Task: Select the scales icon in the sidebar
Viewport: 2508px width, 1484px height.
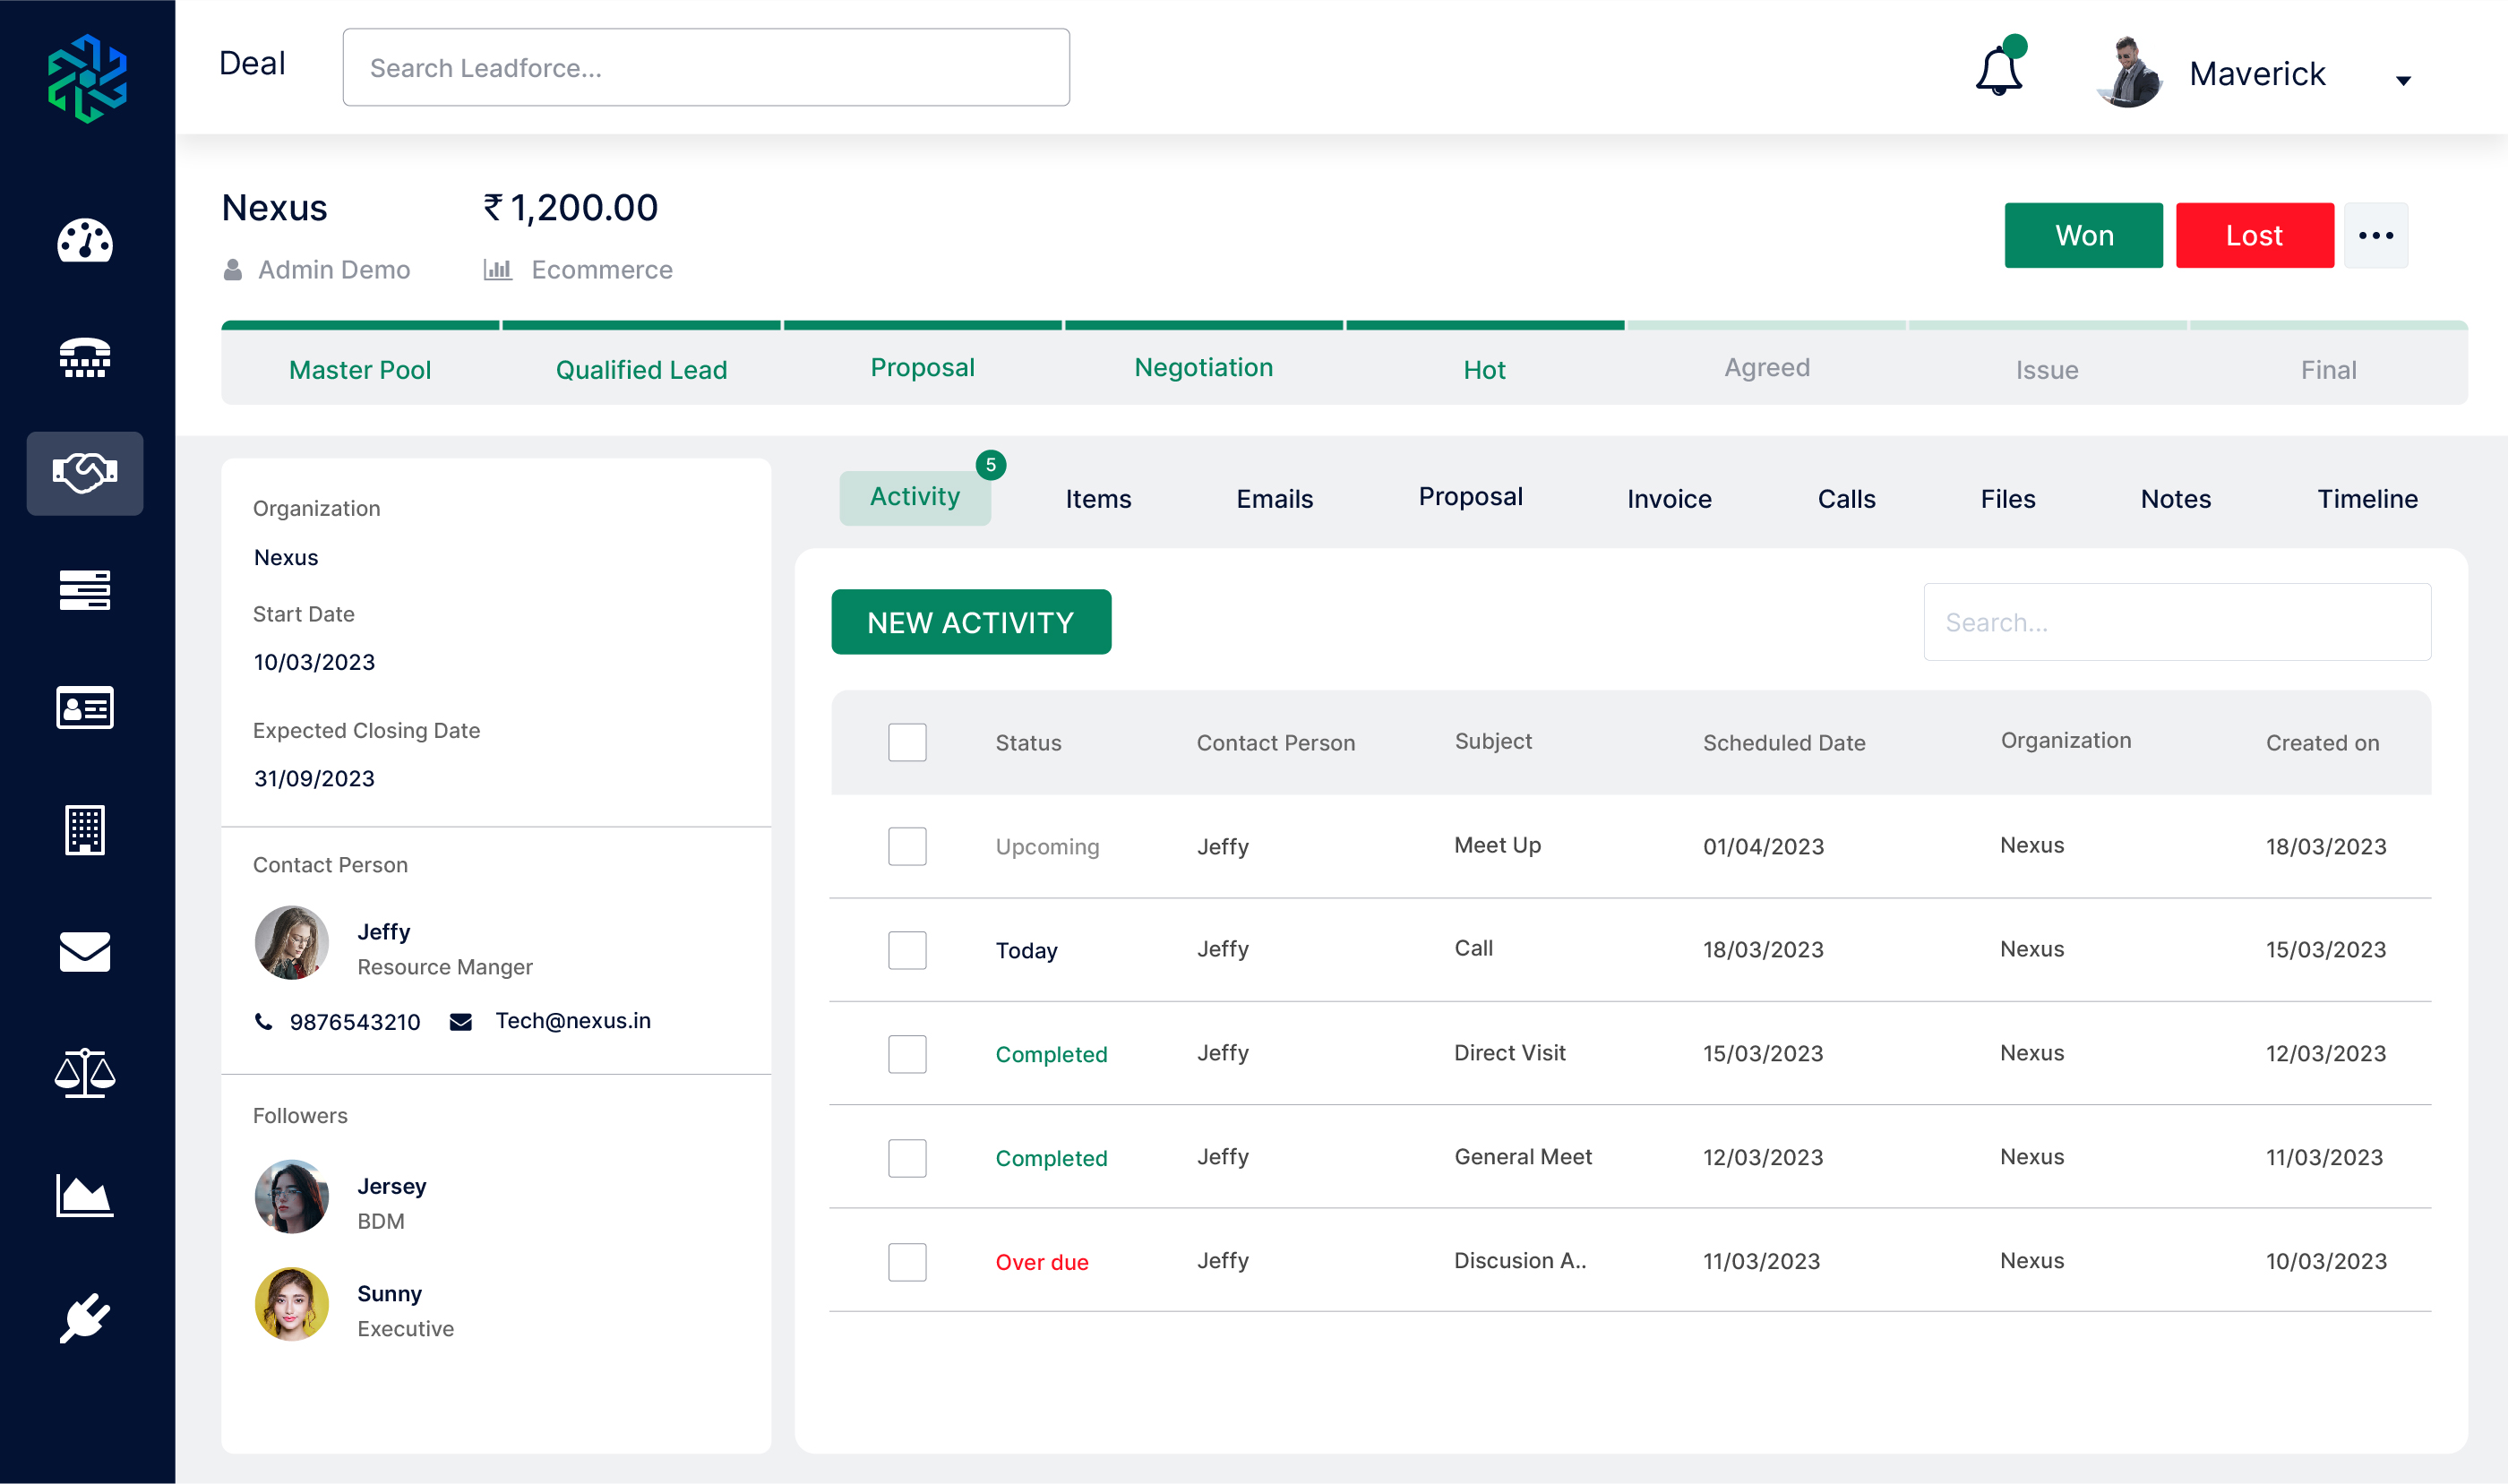Action: tap(85, 1074)
